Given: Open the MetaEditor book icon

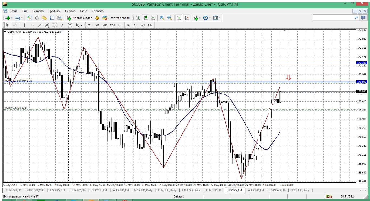Looking at the screenshot, I should point(97,18).
